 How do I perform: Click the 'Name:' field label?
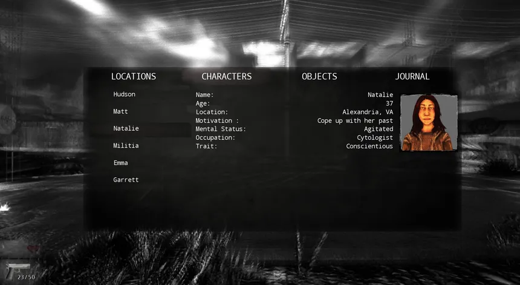coord(204,95)
